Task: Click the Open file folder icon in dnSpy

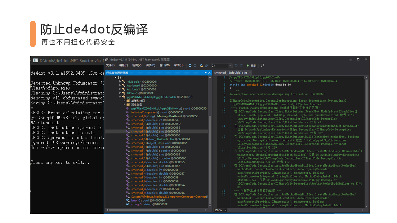Action: point(202,66)
